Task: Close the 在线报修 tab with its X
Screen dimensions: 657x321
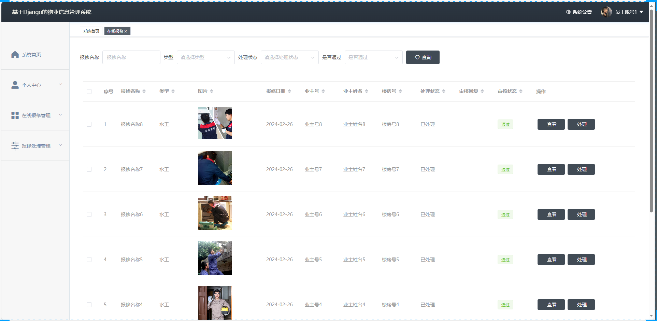Action: 126,31
